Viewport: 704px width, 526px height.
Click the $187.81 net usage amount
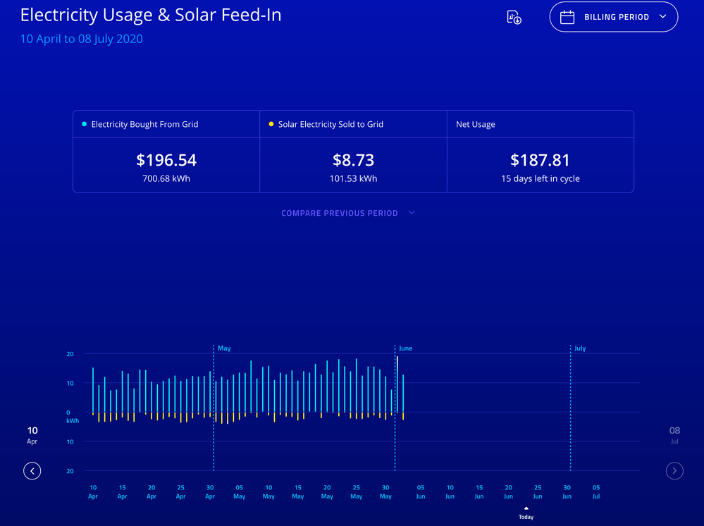[540, 160]
